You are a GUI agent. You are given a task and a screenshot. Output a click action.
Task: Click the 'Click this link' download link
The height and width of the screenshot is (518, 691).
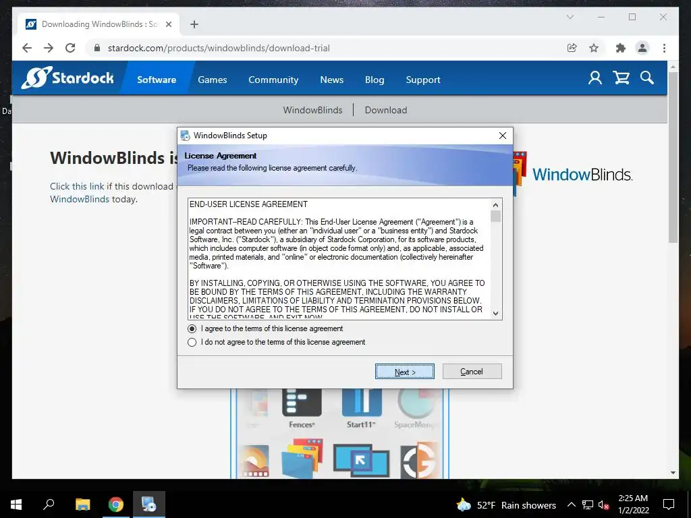pos(77,186)
